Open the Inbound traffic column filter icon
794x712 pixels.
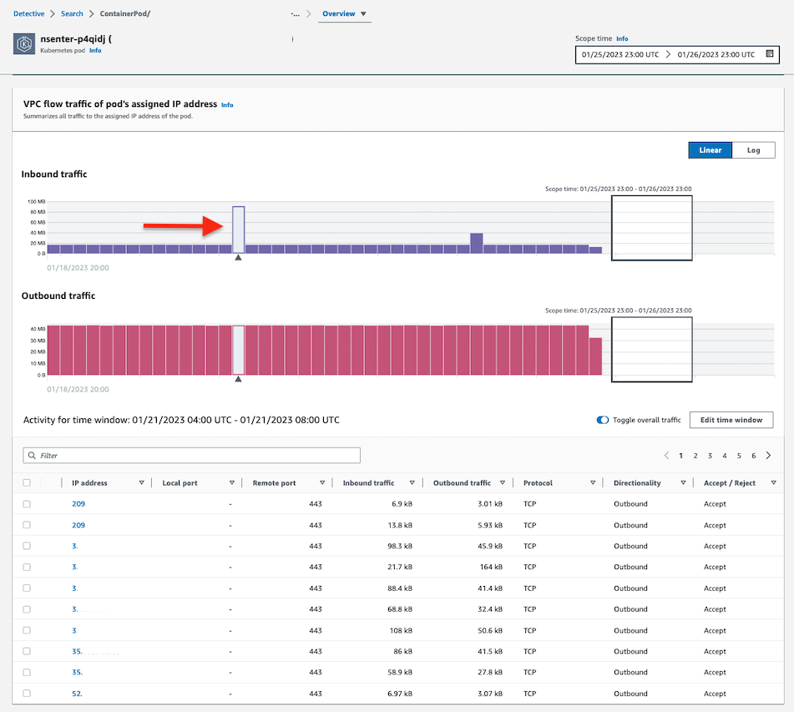click(x=412, y=482)
